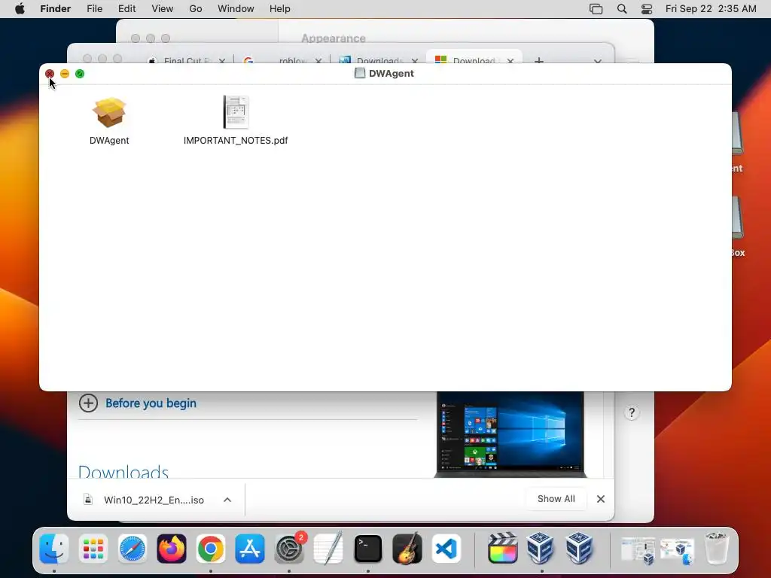
Task: Open the File menu
Action: click(94, 9)
